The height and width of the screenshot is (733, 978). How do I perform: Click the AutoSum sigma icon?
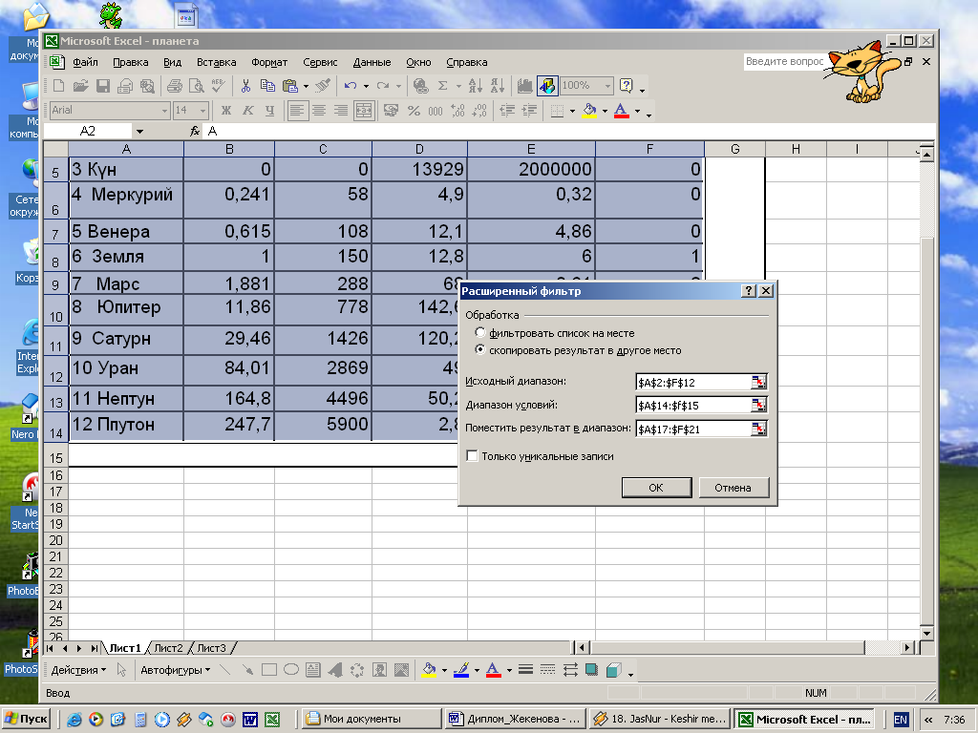click(442, 86)
